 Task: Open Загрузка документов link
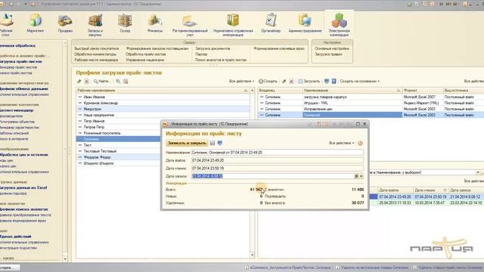click(213, 48)
